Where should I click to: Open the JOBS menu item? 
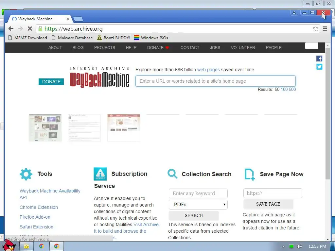[215, 48]
